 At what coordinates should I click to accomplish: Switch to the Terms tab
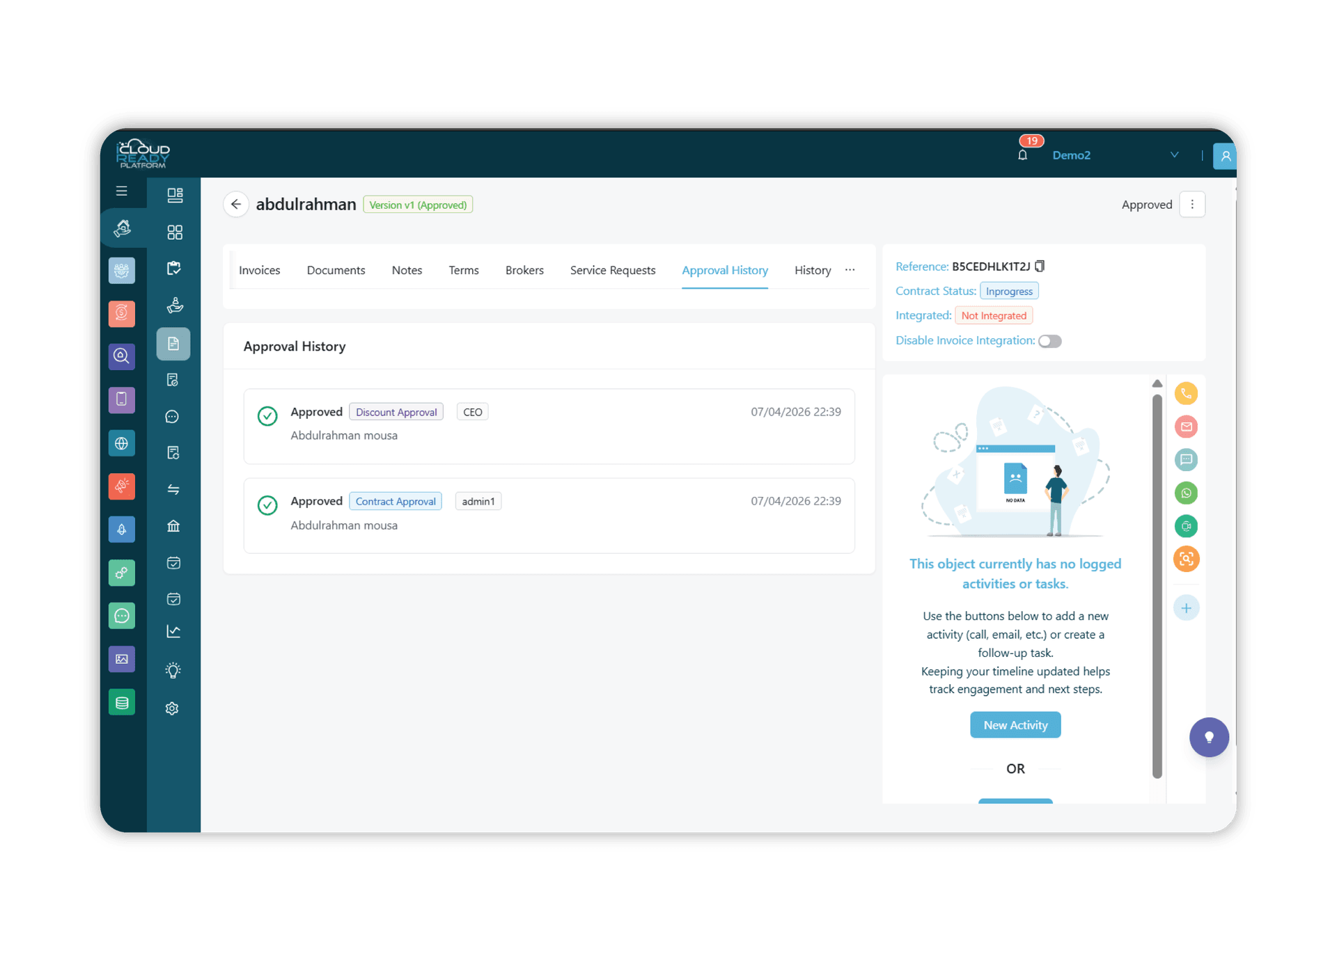pos(464,270)
